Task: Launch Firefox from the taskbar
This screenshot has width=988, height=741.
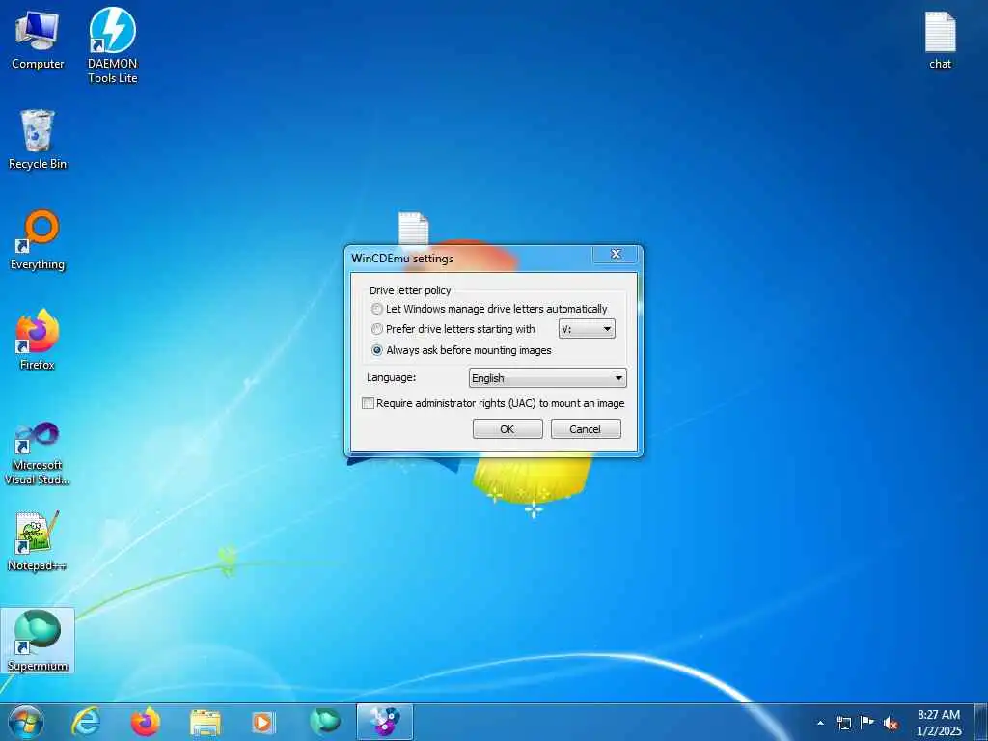Action: pyautogui.click(x=146, y=722)
